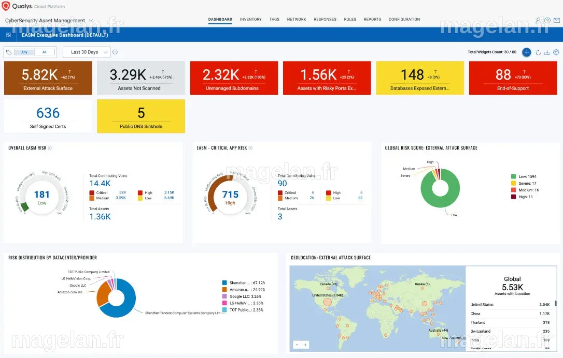
Task: Click the scrollbar in the location list
Action: [556, 304]
